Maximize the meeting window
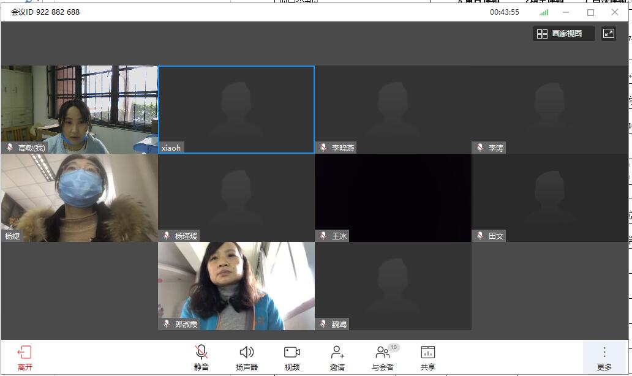 [590, 12]
